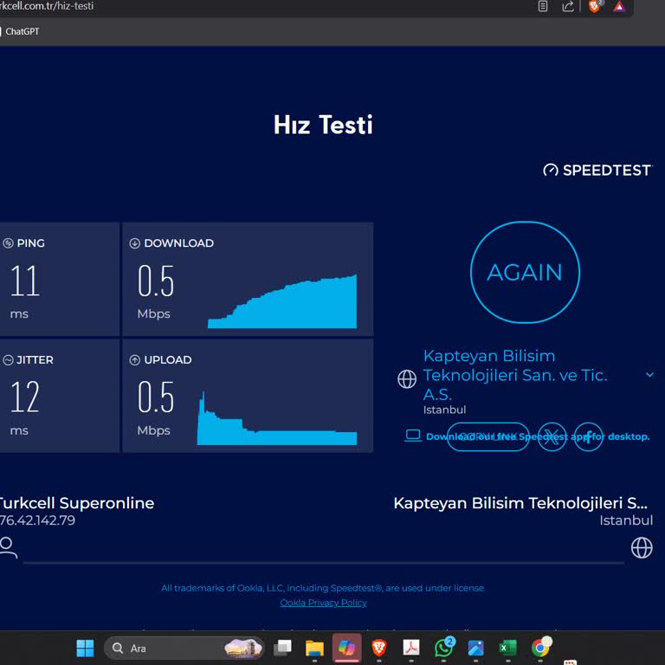Viewport: 665px width, 665px height.
Task: Click the browser address bar URL
Action: pos(47,6)
